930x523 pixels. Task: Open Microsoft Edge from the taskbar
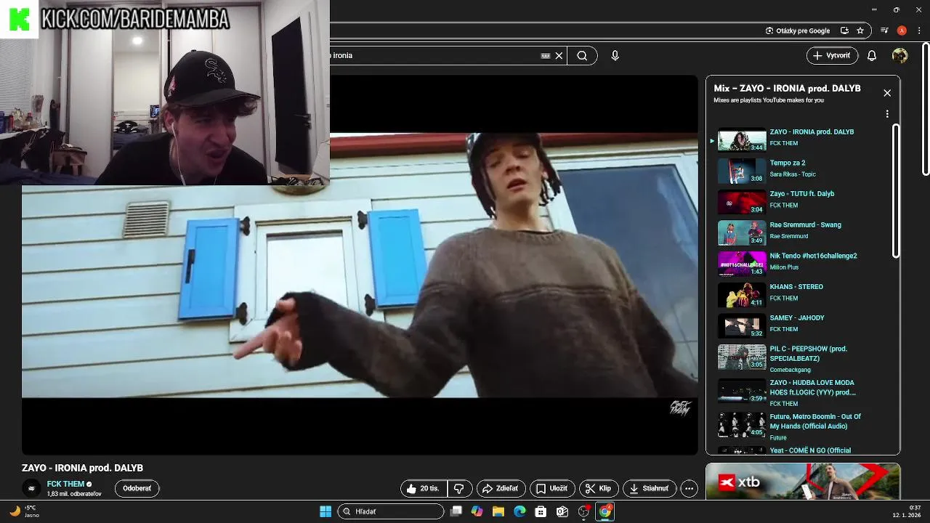click(519, 511)
